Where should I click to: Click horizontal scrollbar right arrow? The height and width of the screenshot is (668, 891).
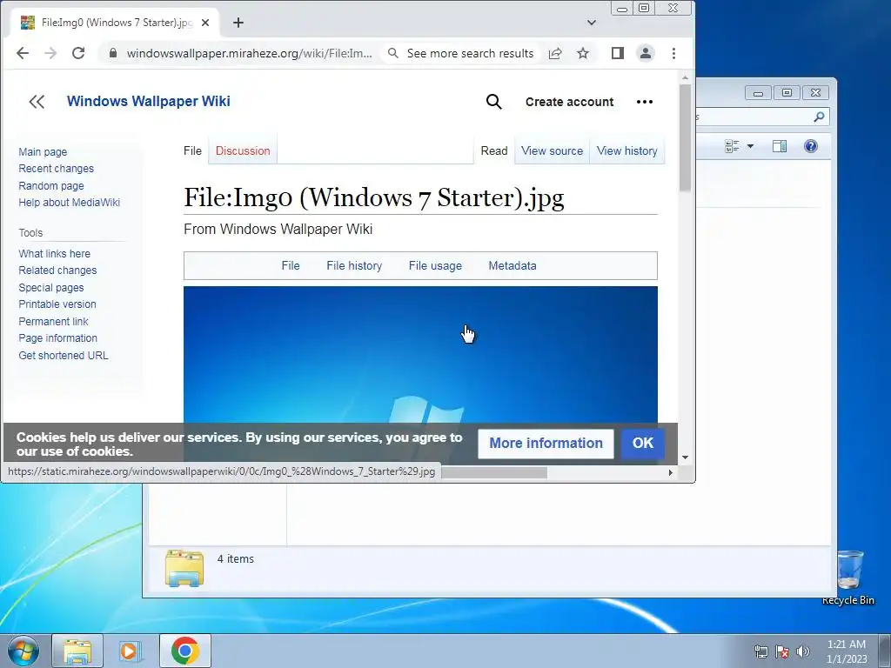[x=671, y=472]
